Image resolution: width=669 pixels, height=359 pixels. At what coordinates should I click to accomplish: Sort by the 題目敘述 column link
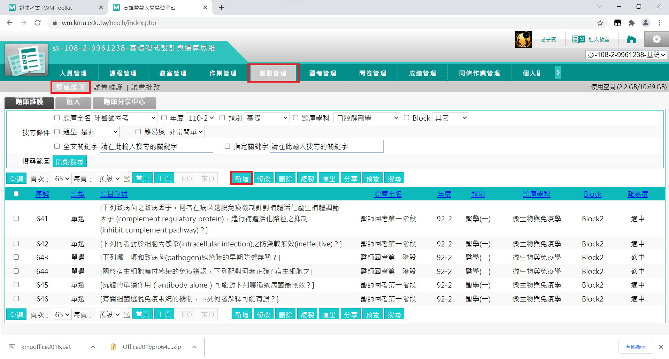114,194
